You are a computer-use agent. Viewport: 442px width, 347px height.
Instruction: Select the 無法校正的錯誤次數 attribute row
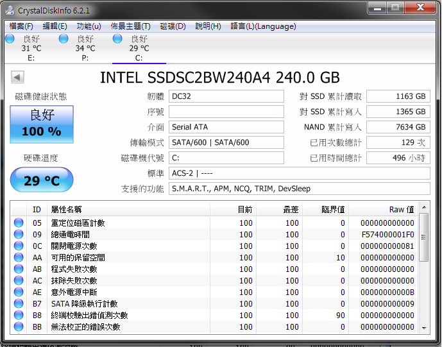tap(214, 326)
